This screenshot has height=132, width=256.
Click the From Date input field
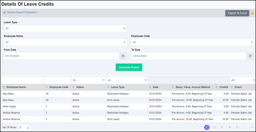(x=62, y=56)
